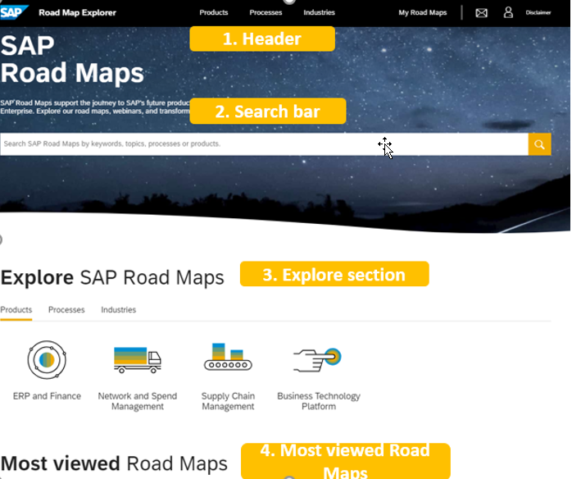Click the Explore SAP Road Maps heading
This screenshot has height=479, width=572.
pyautogui.click(x=112, y=277)
